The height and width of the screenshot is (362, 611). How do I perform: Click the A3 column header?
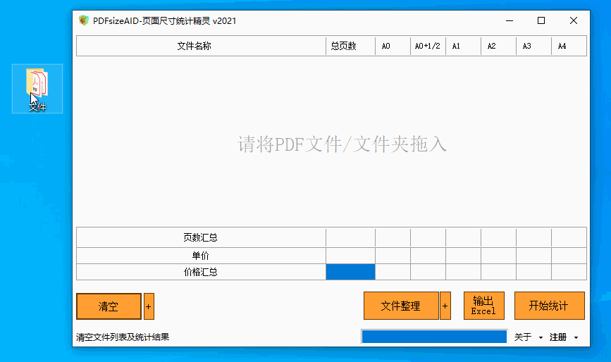tap(534, 46)
